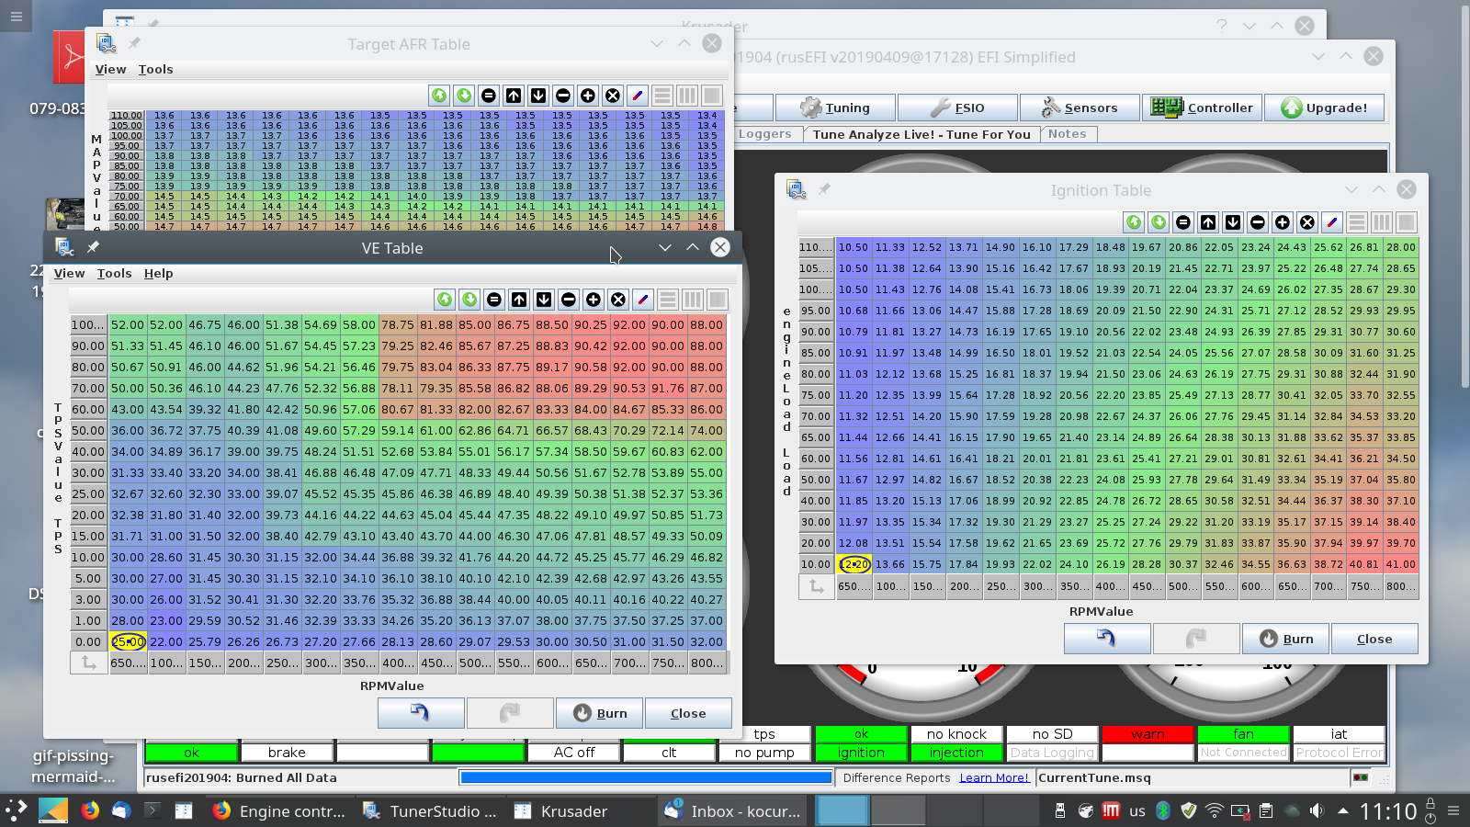Click the multiply (X) icon in Ignition Table toolbar
The image size is (1470, 827).
[x=1307, y=222]
